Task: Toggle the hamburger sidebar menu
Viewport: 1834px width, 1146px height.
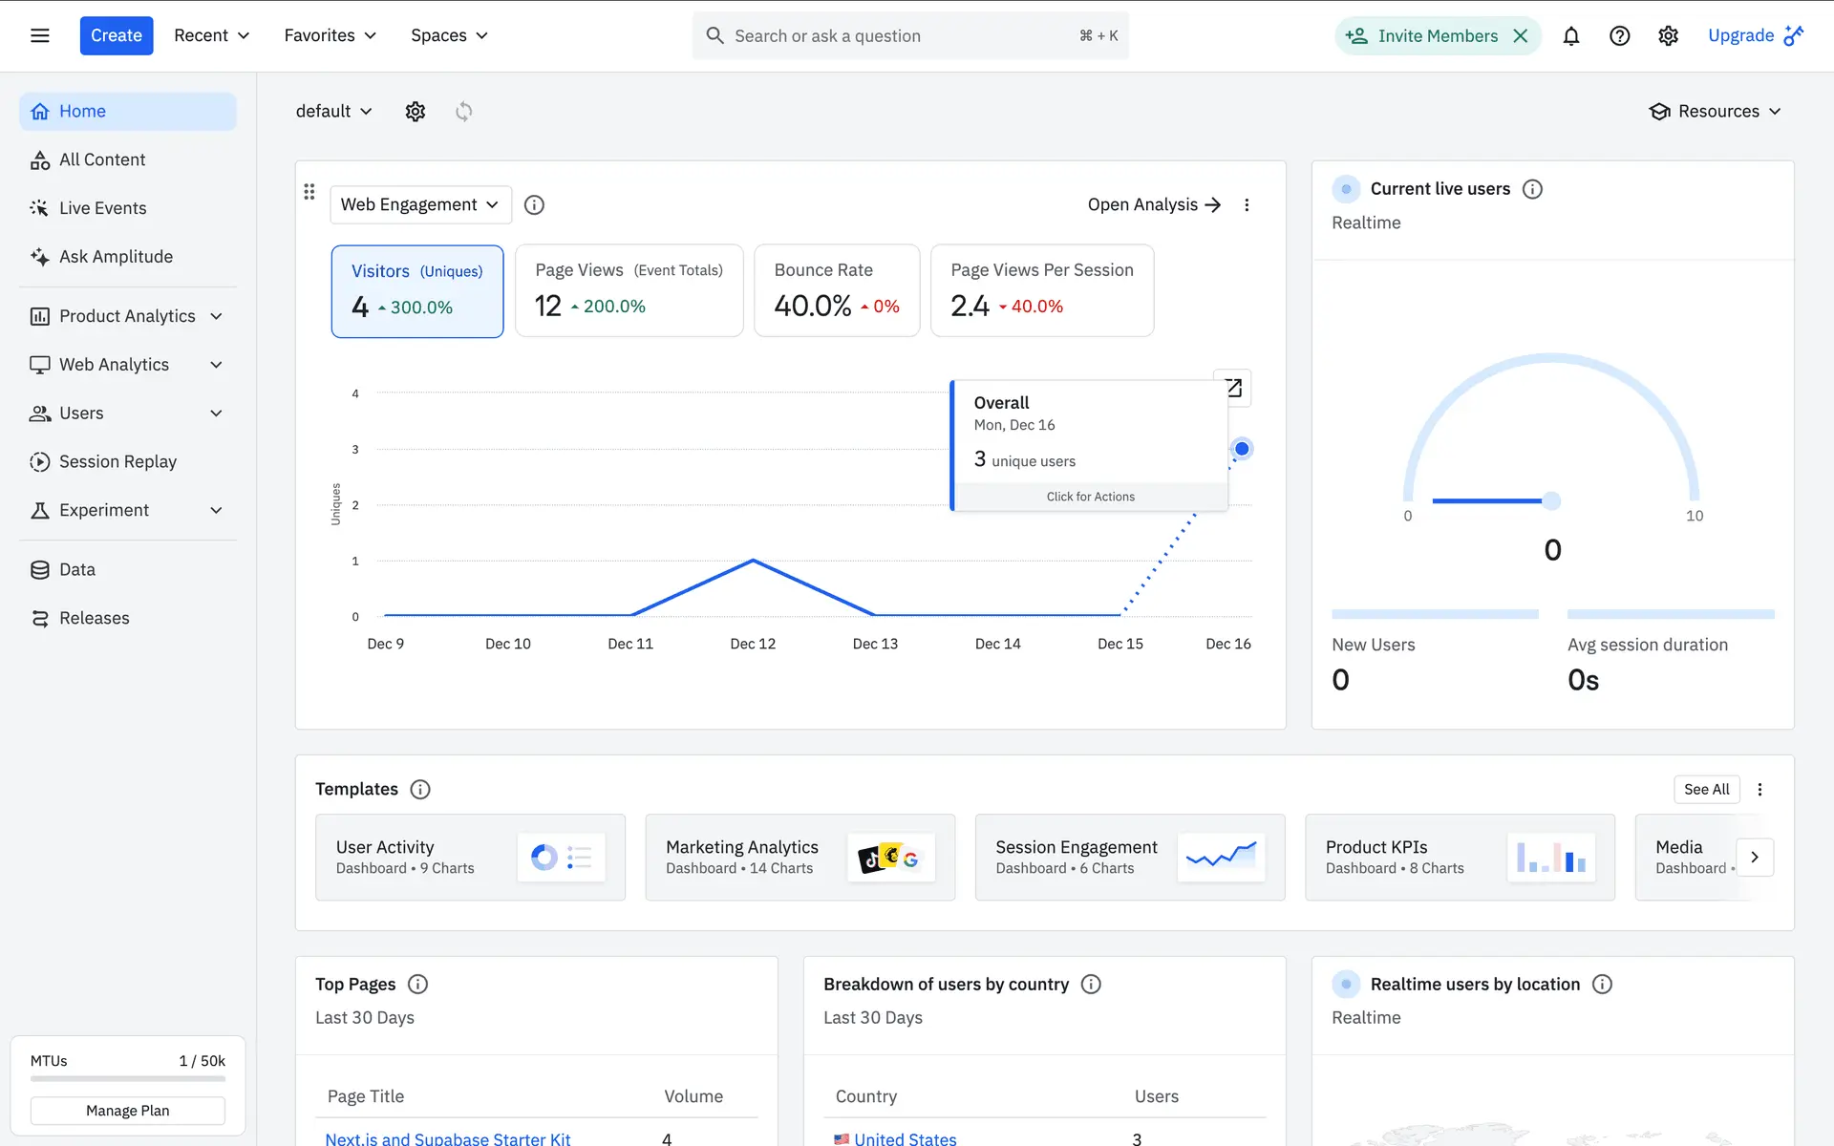Action: [40, 36]
